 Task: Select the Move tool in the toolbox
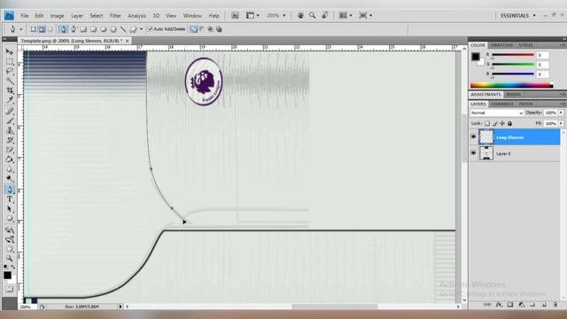[x=10, y=52]
